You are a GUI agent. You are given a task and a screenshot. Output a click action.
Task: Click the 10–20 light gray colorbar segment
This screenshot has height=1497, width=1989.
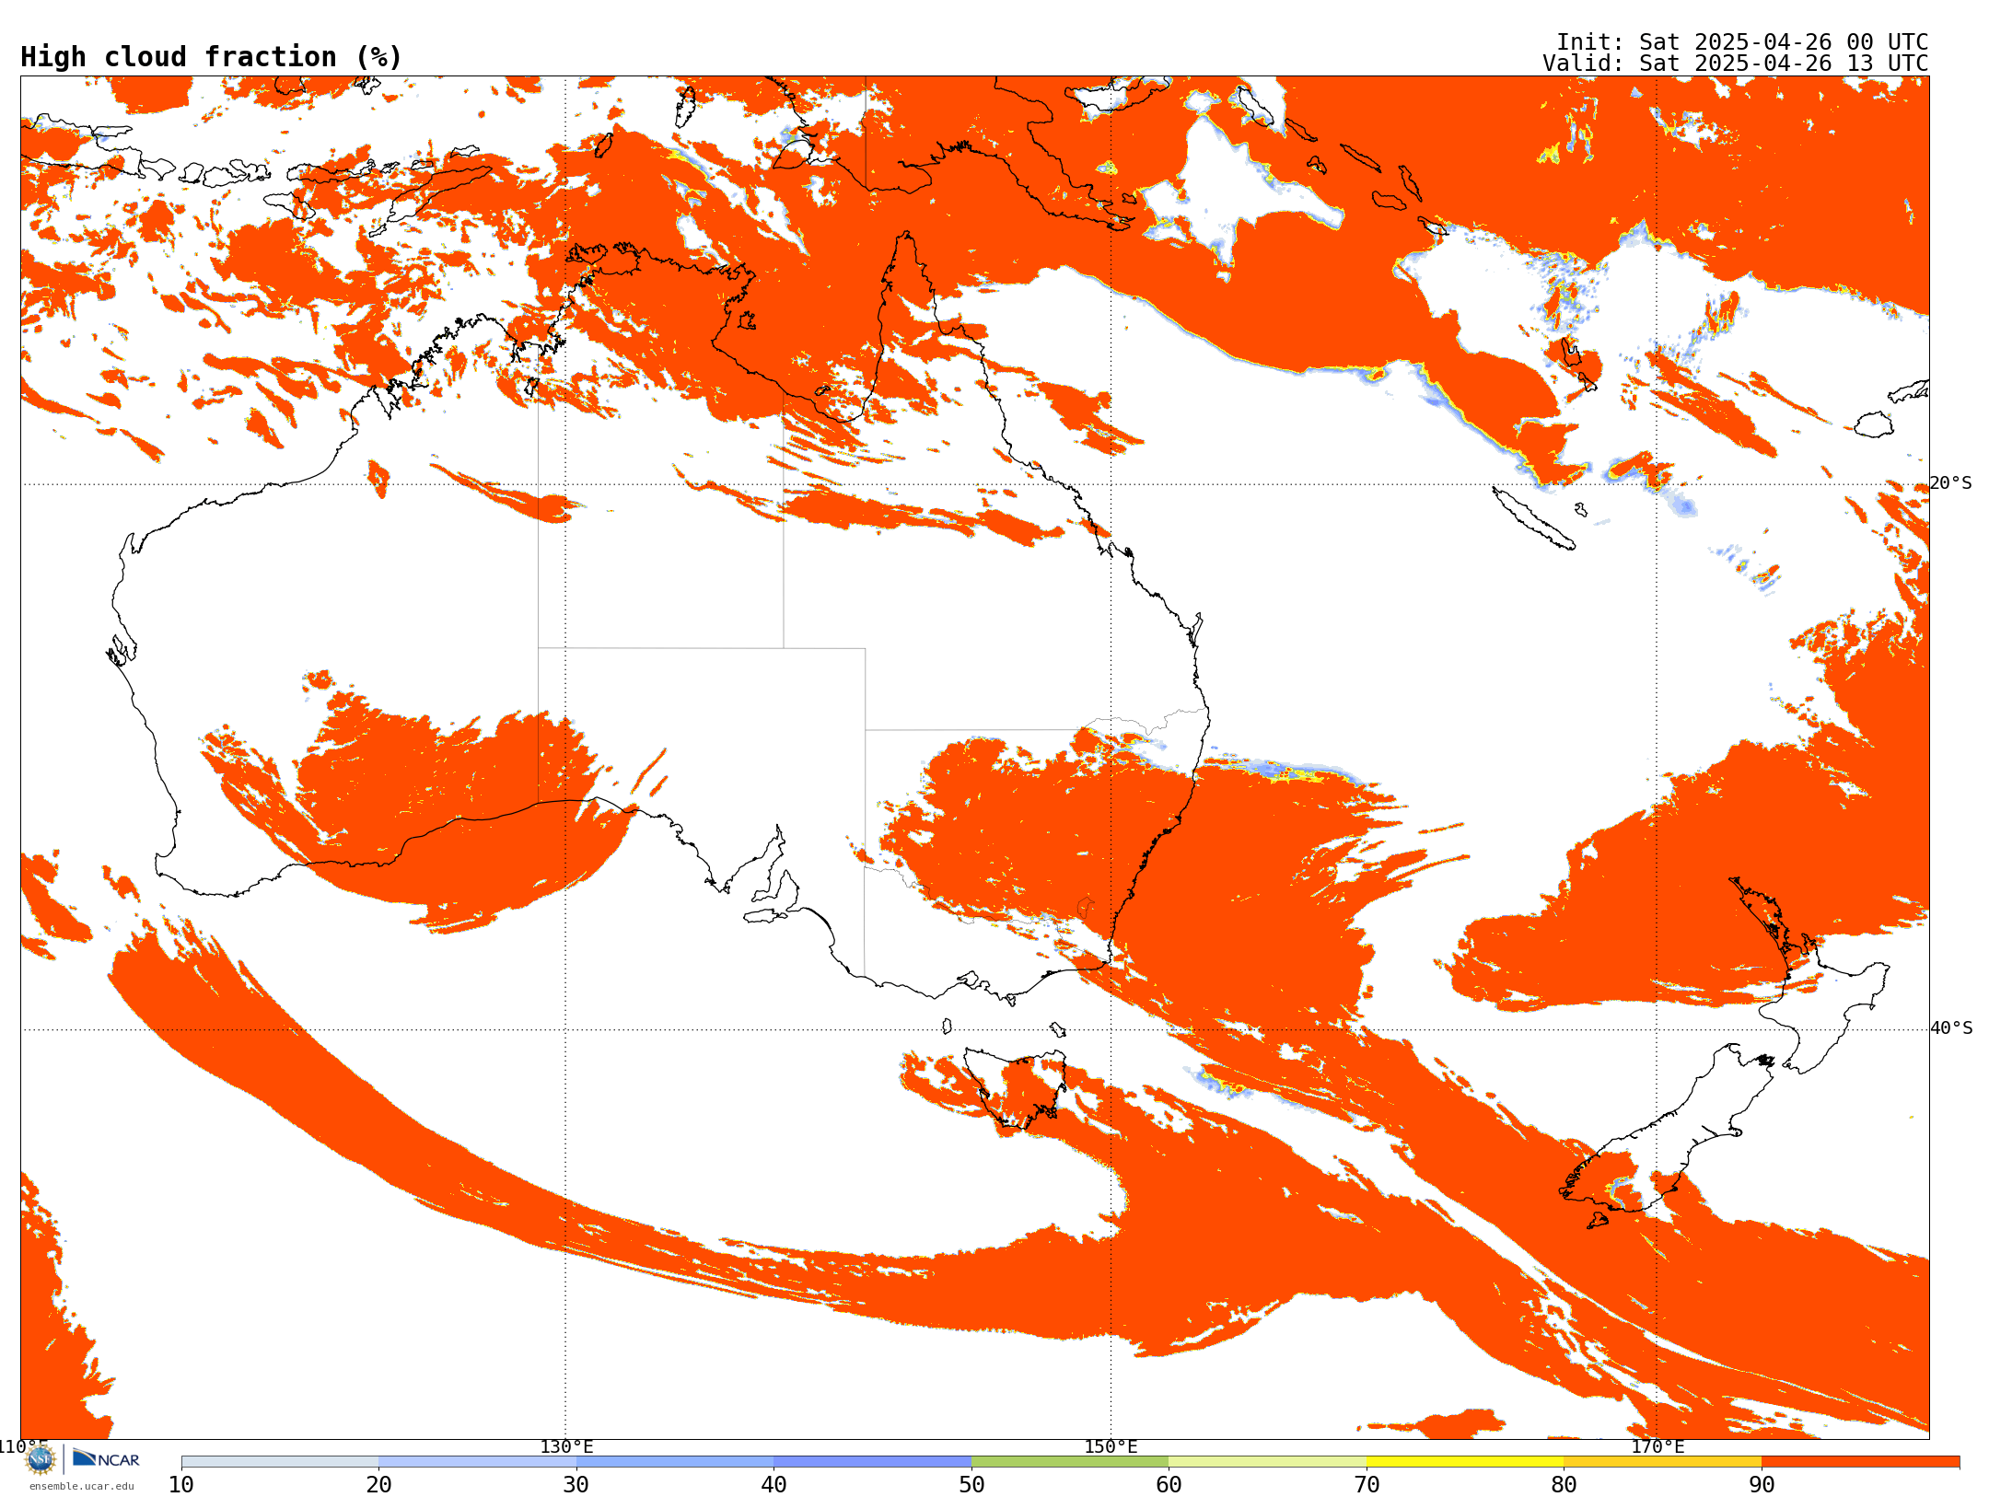click(x=280, y=1462)
